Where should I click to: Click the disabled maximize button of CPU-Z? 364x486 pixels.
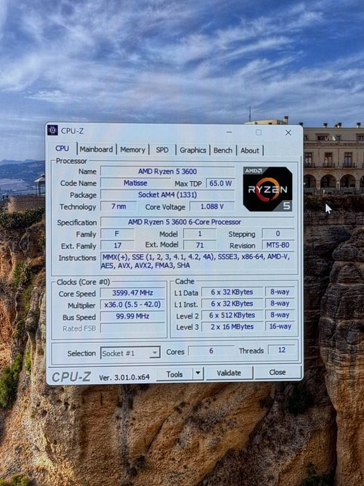(x=259, y=133)
